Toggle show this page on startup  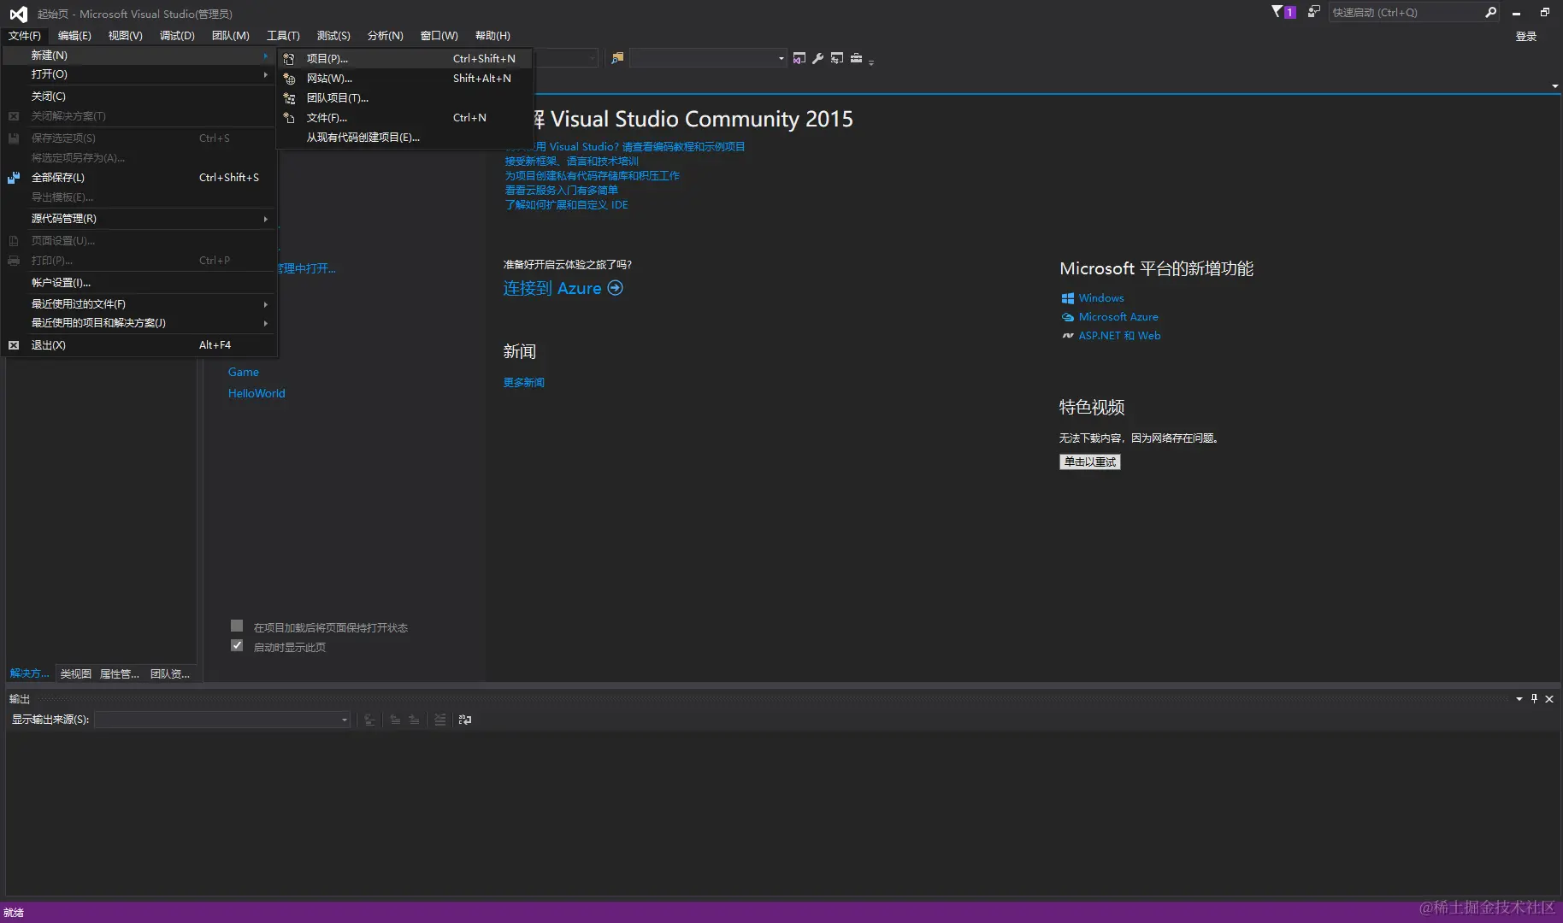coord(237,645)
